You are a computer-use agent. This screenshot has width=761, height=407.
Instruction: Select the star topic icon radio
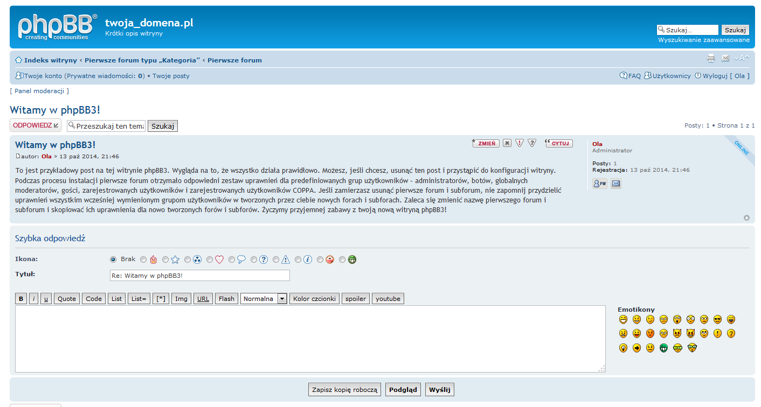point(165,259)
